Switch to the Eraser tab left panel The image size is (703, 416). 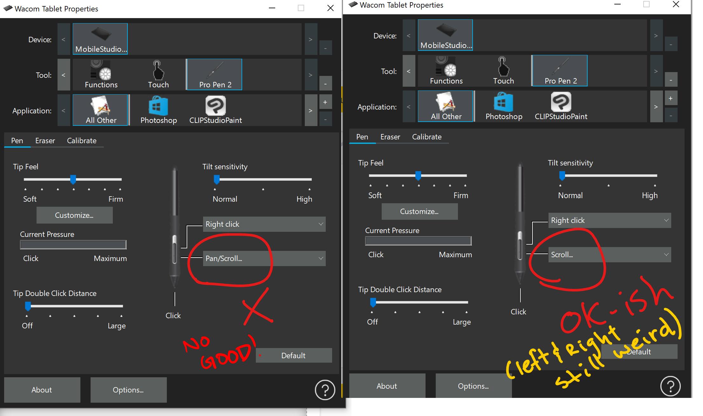pos(45,140)
